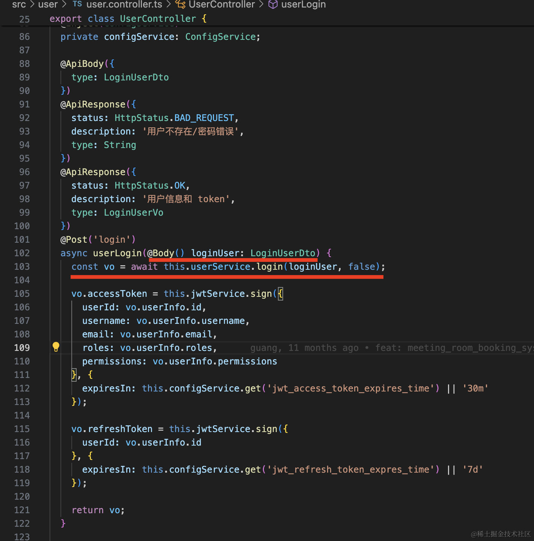Click line number 102 in the gutter
Viewport: 534px width, 541px height.
tap(22, 253)
